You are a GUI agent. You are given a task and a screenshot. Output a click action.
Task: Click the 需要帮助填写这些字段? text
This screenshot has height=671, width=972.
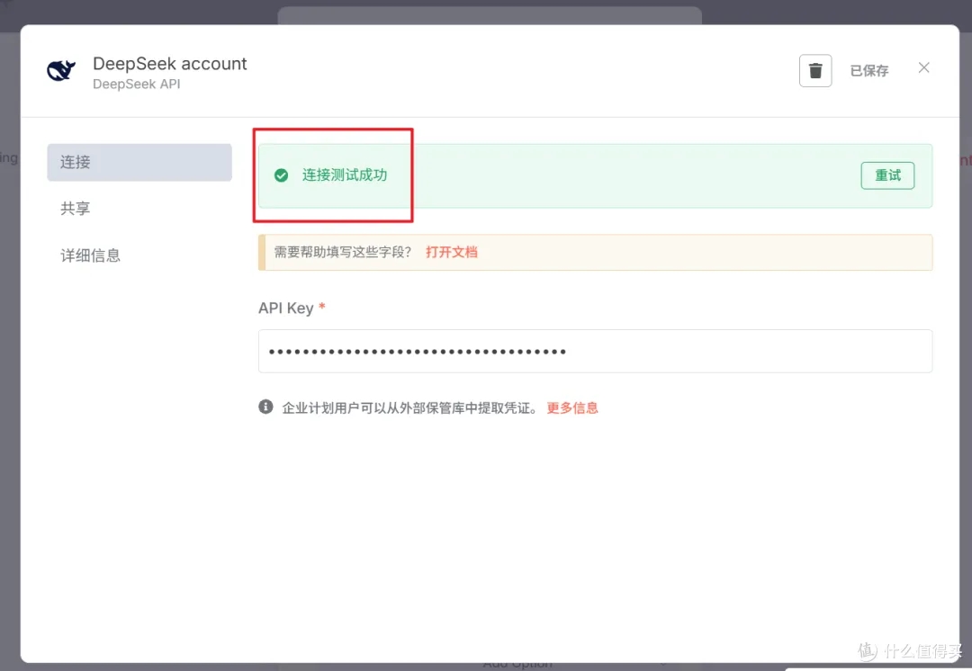pos(343,252)
